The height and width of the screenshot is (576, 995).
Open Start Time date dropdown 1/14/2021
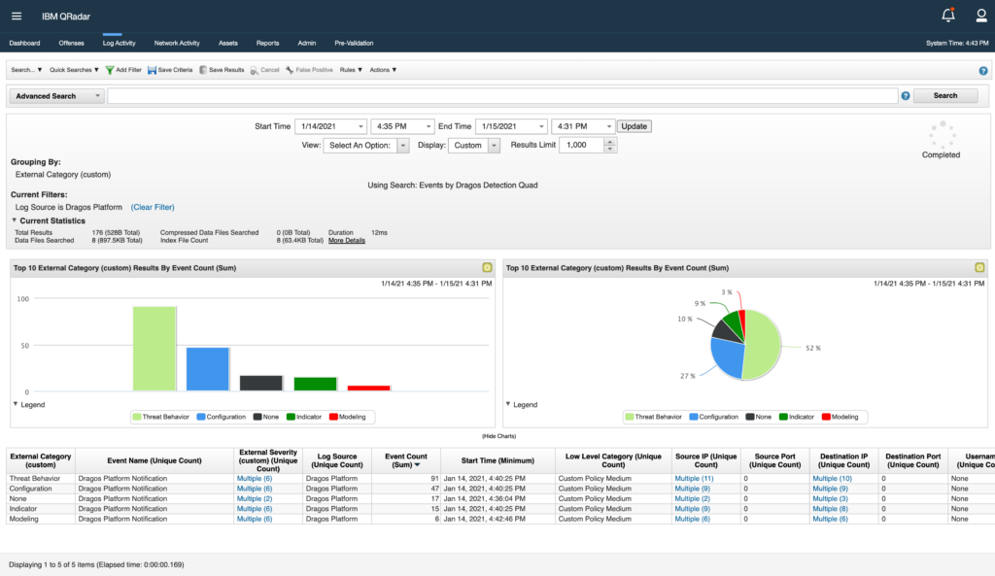pos(330,126)
